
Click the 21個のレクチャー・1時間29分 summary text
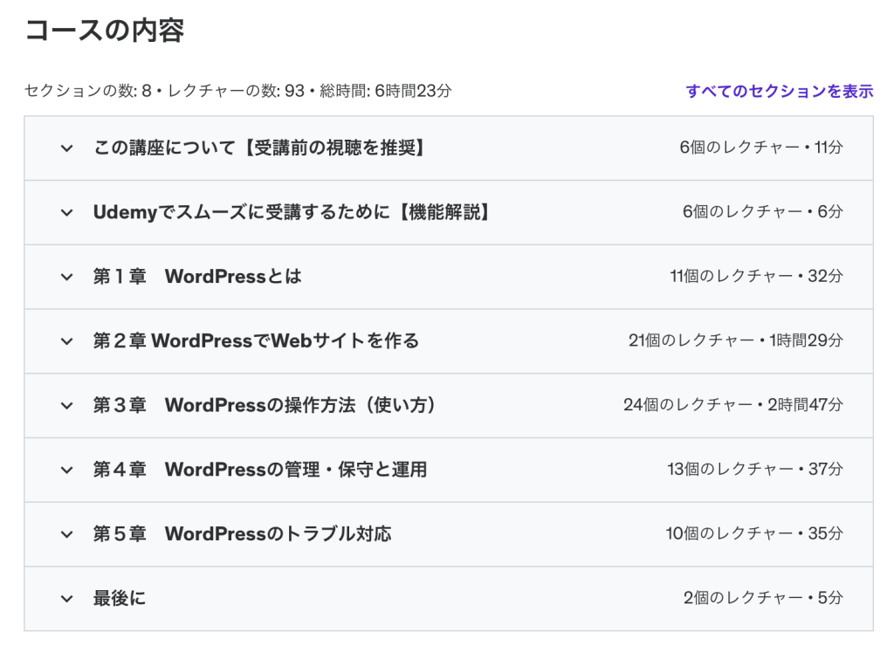click(735, 341)
